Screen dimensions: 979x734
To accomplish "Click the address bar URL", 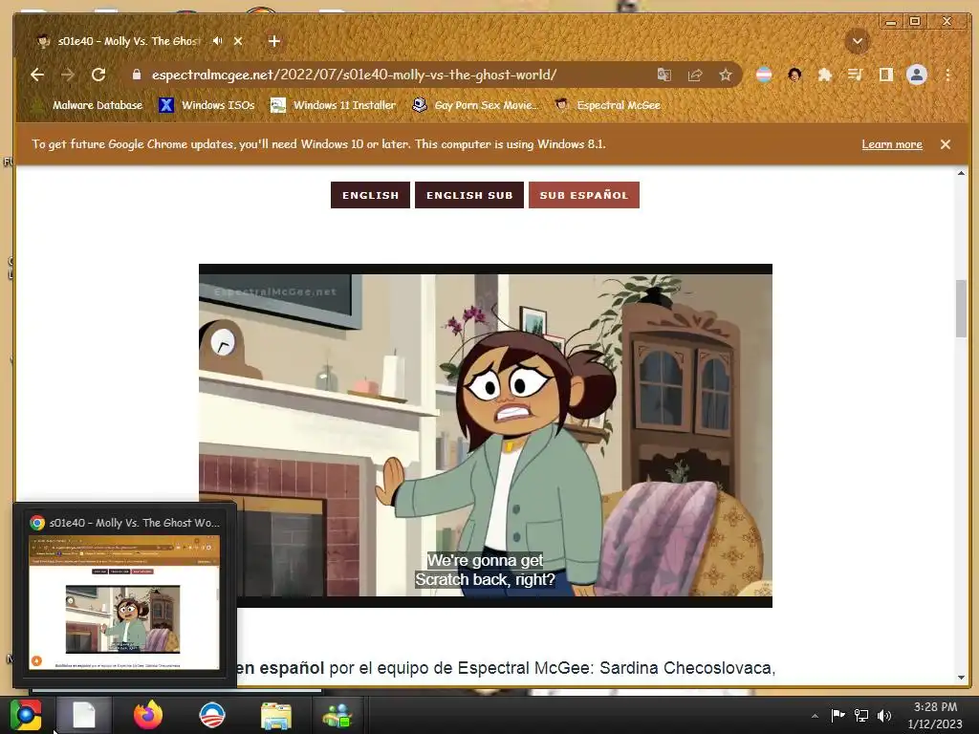I will pyautogui.click(x=354, y=75).
